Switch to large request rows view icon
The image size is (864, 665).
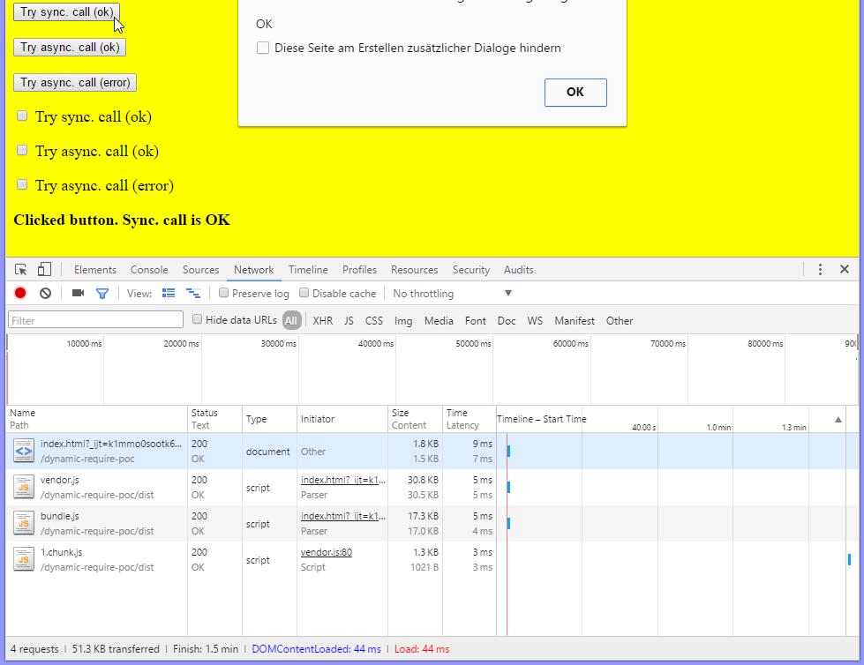tap(169, 293)
